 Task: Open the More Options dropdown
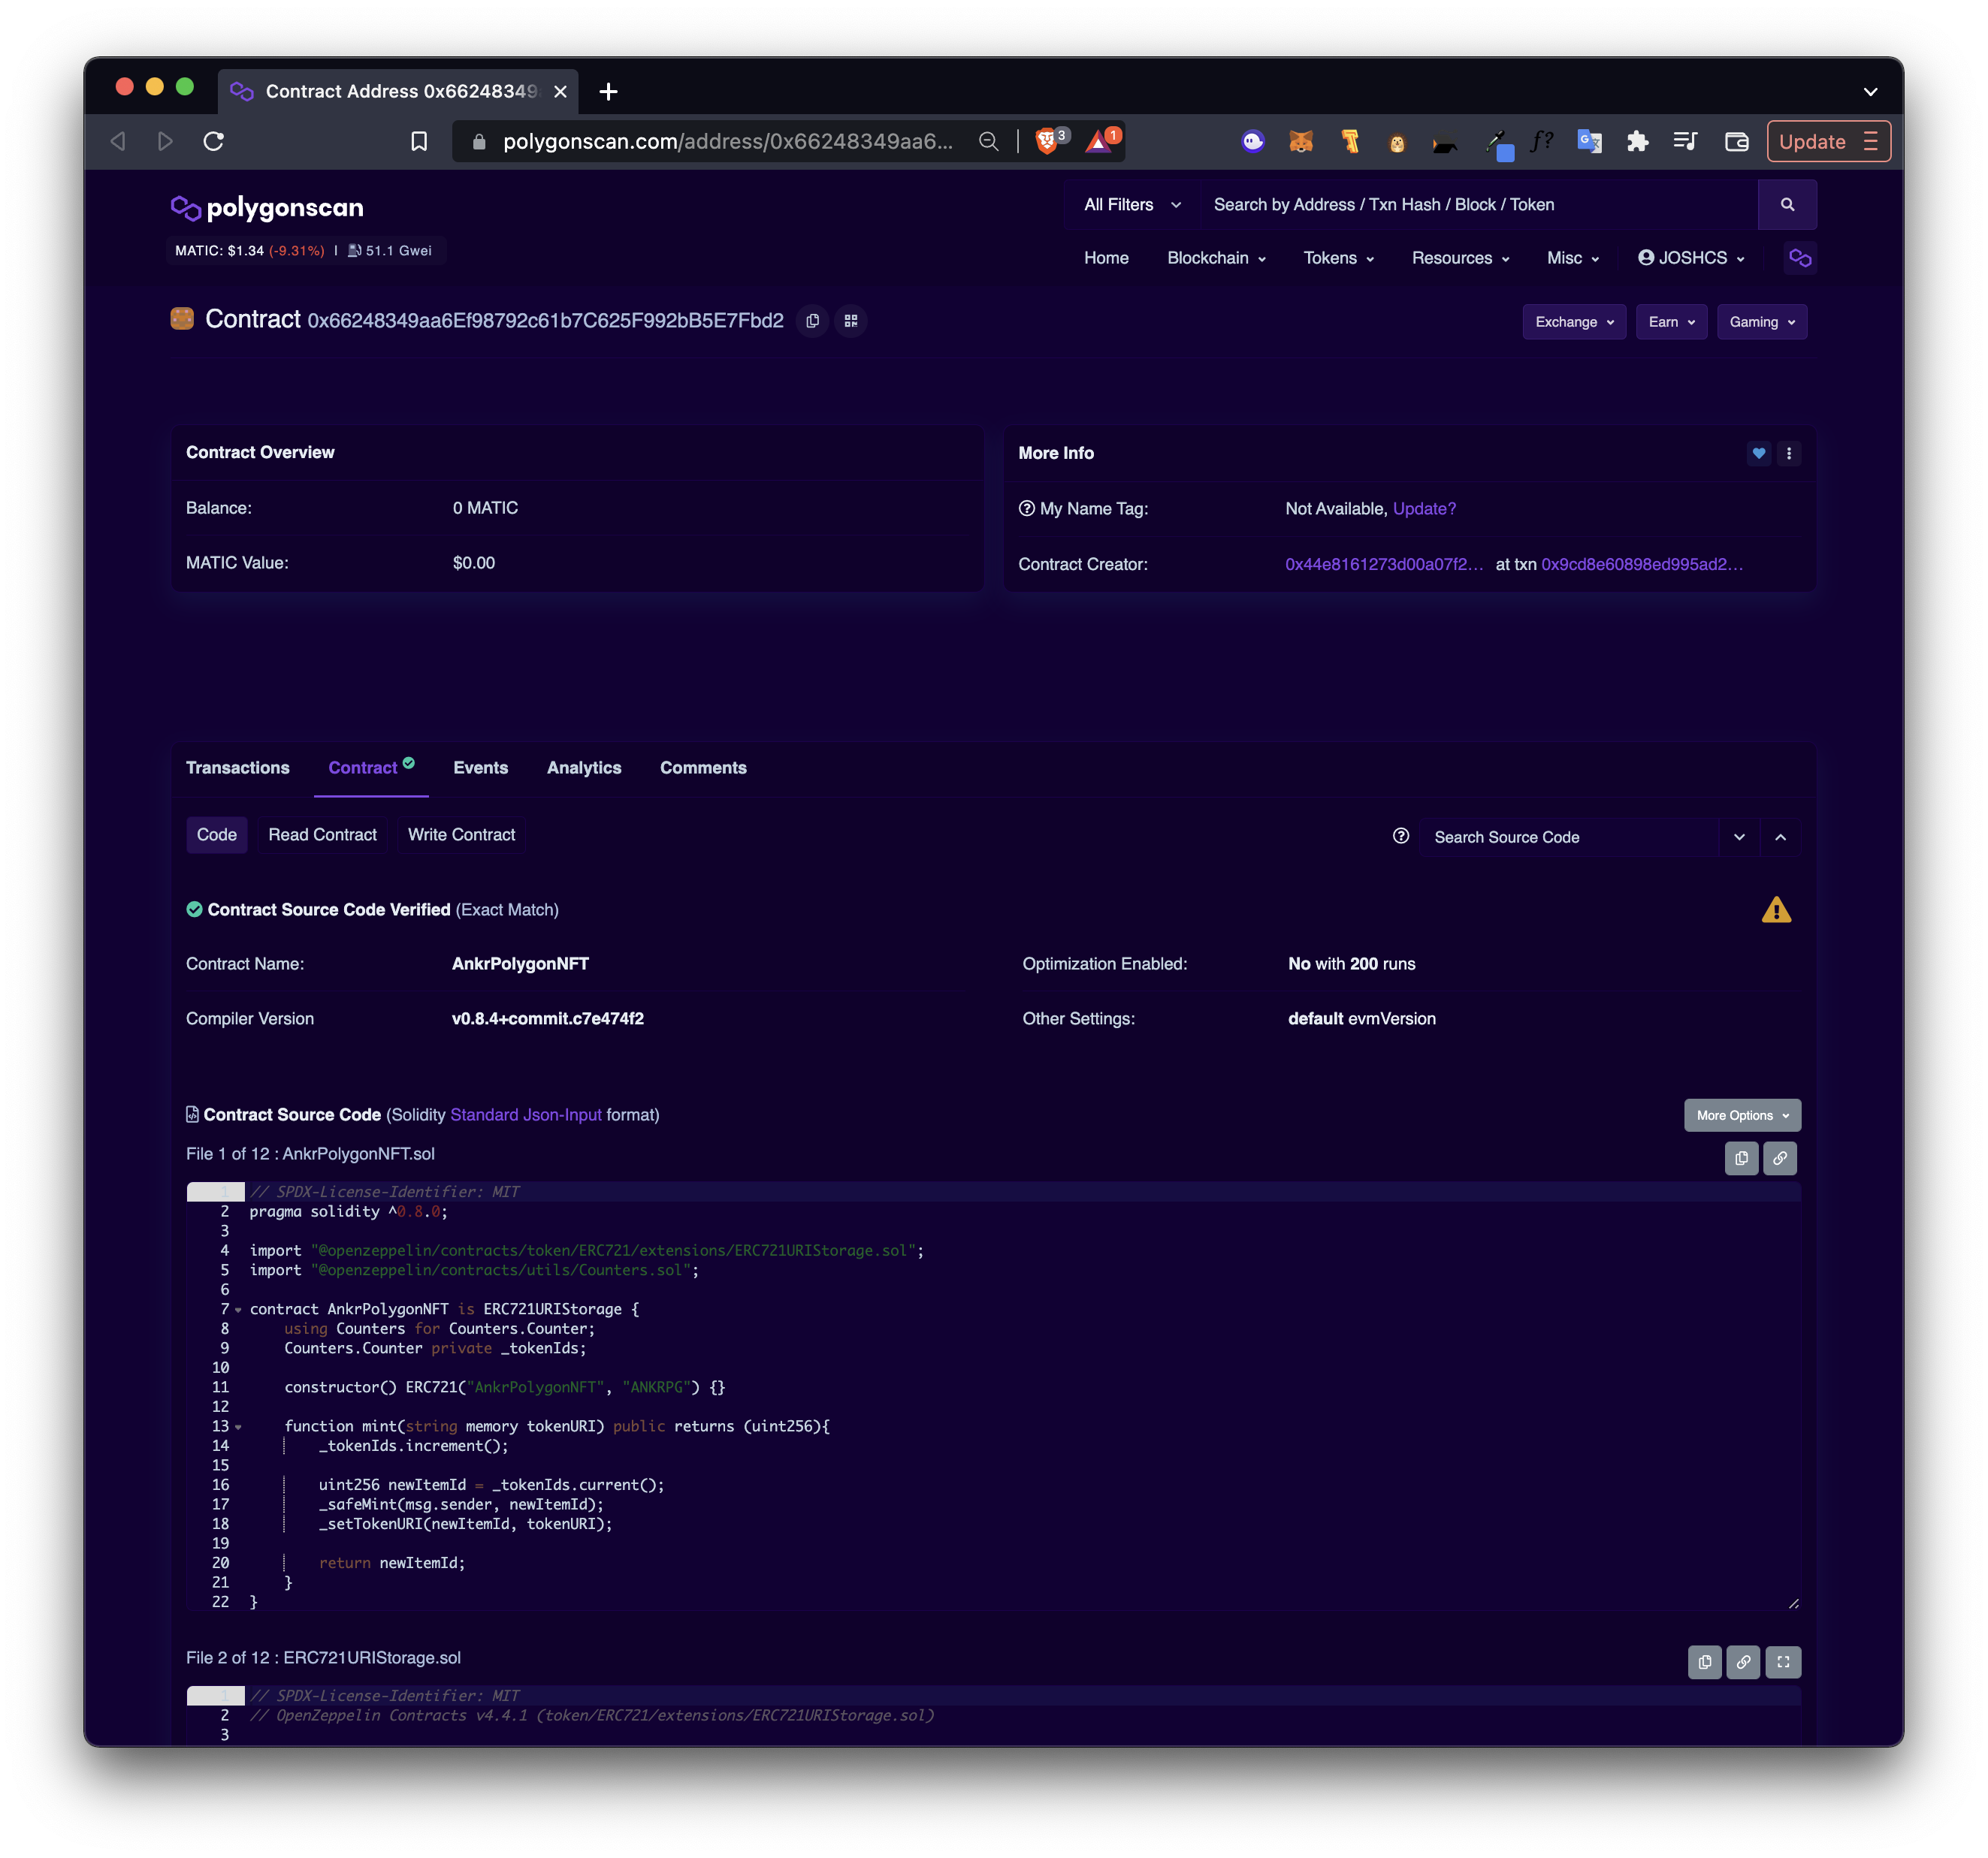click(x=1742, y=1114)
